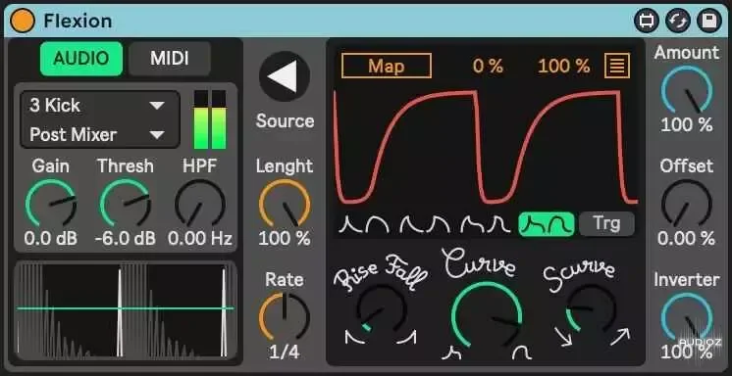Viewport: 732px width, 376px height.
Task: Click the 0 % mapping minimum field
Action: click(x=488, y=67)
